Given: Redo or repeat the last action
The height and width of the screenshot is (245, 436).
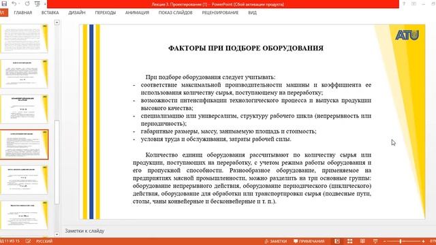Looking at the screenshot, I should click(27, 3).
